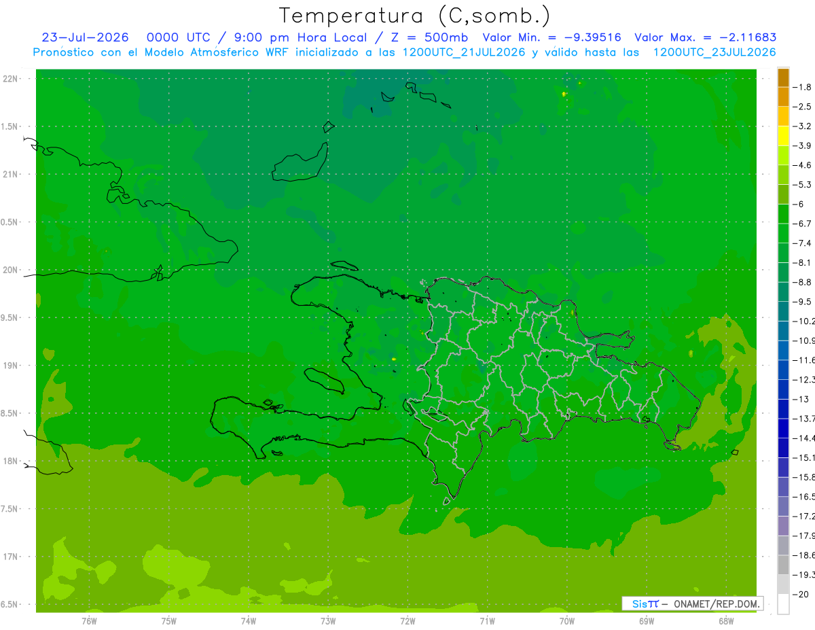Click the 8.5N latitude axis label
Image resolution: width=815 pixels, height=630 pixels.
[x=10, y=413]
